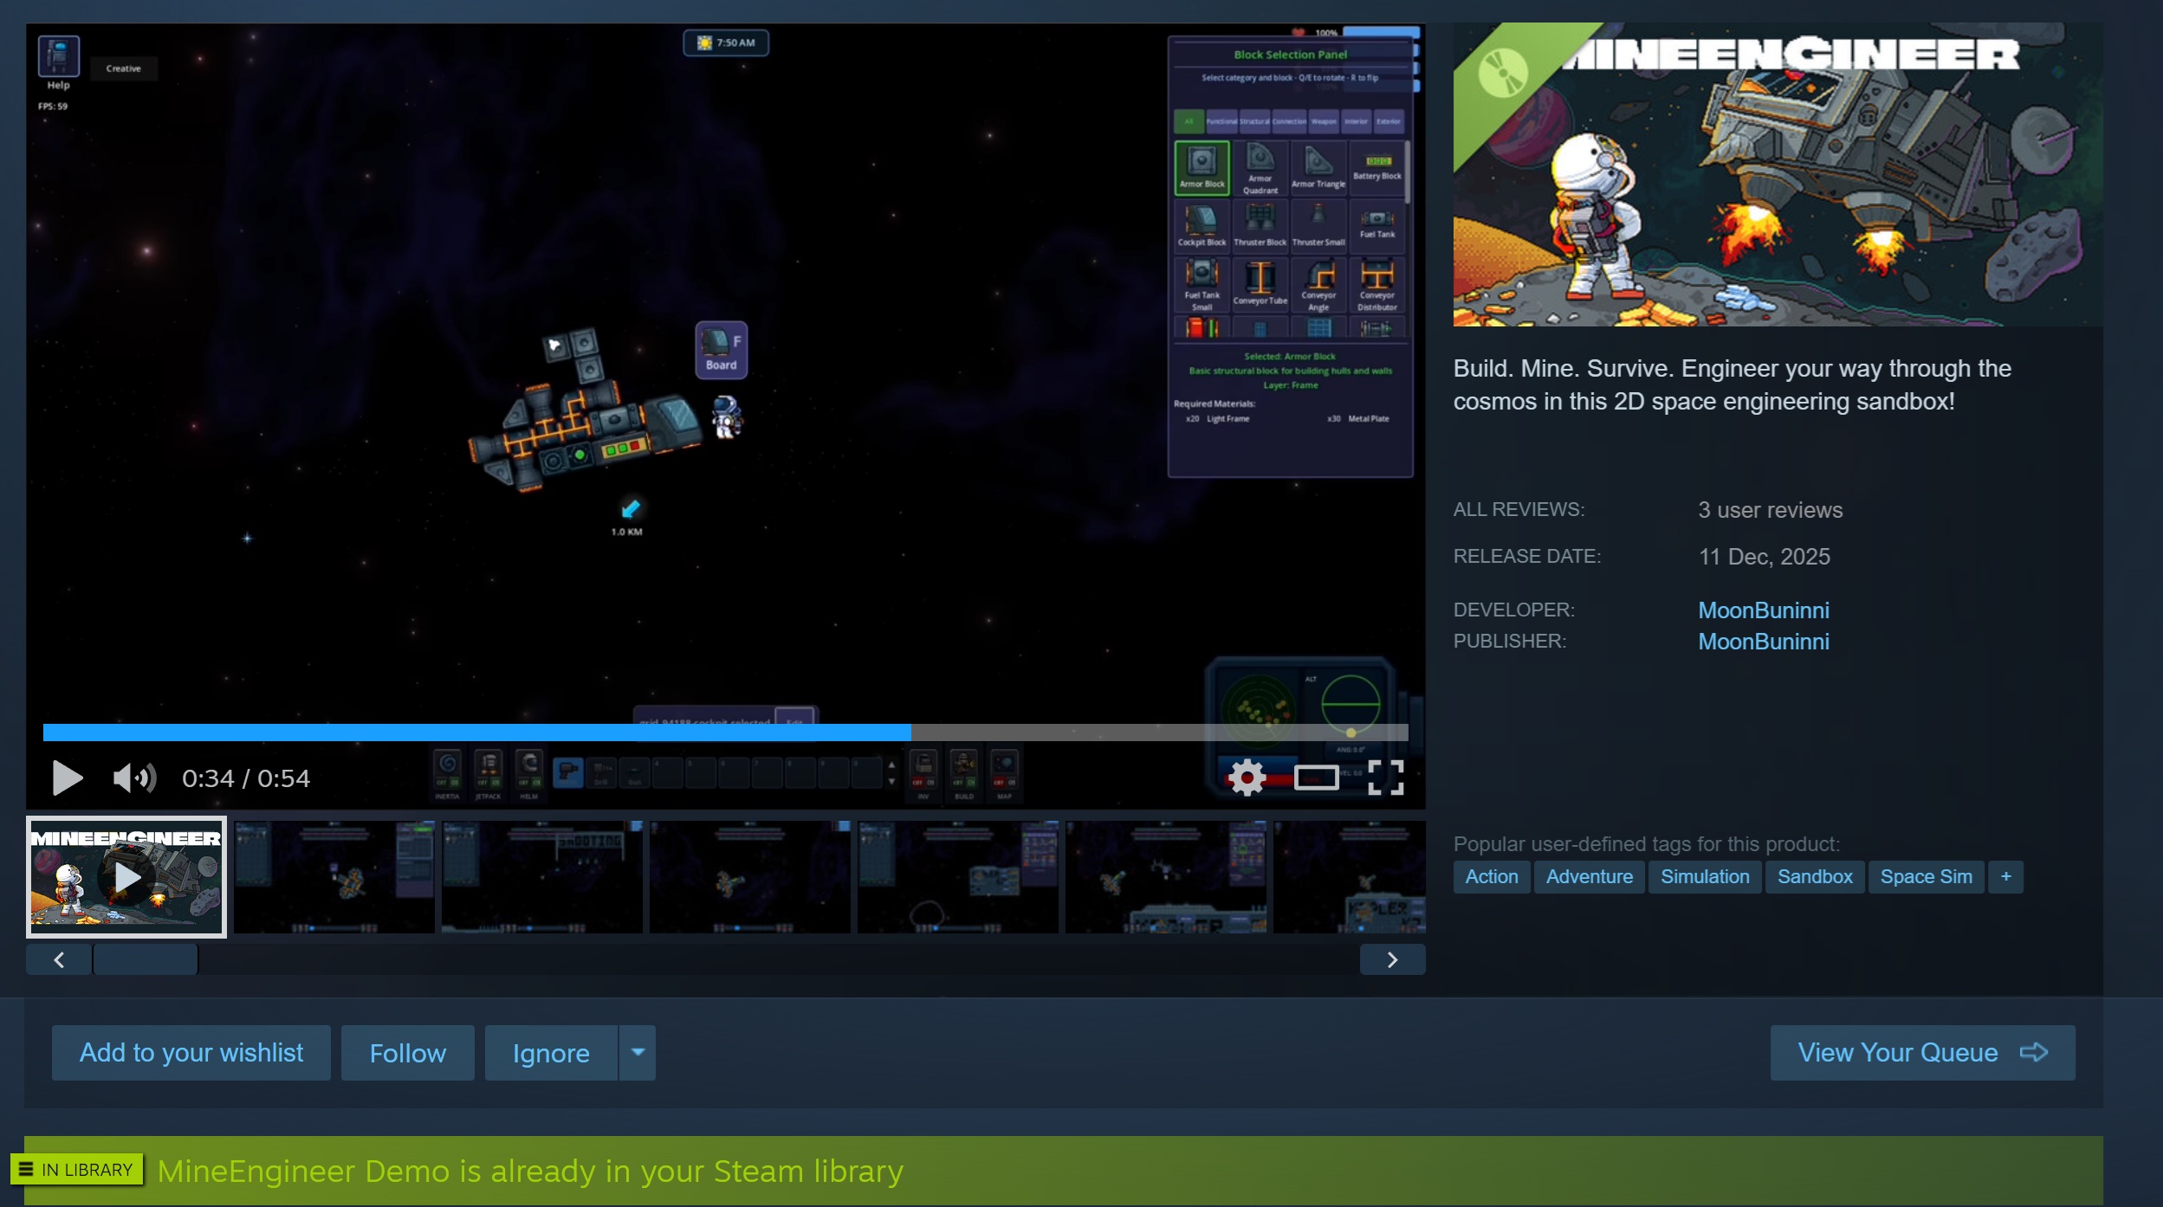Open the Sandbox tag

click(x=1814, y=876)
